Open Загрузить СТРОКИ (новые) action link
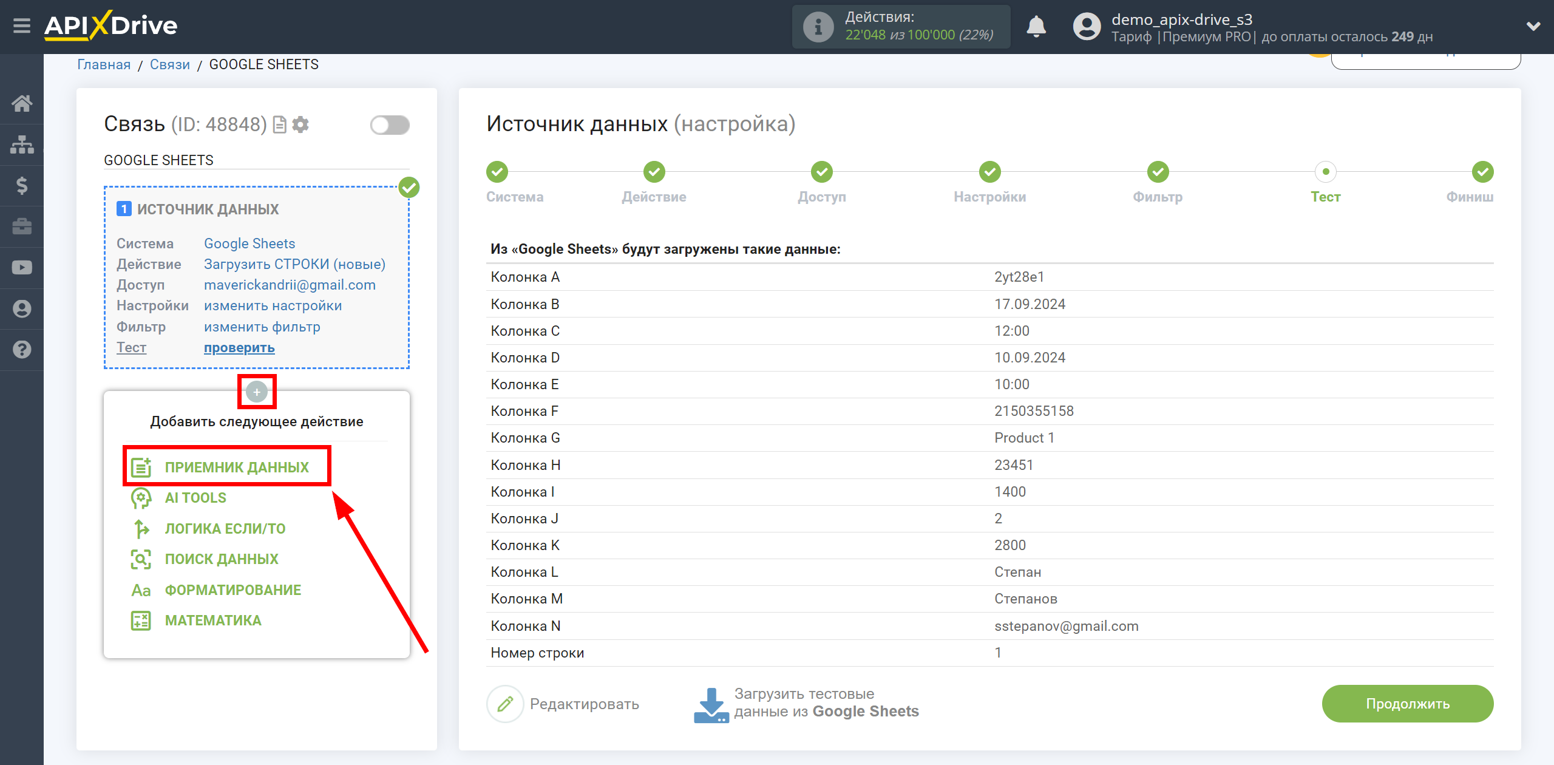Image resolution: width=1554 pixels, height=765 pixels. (294, 264)
